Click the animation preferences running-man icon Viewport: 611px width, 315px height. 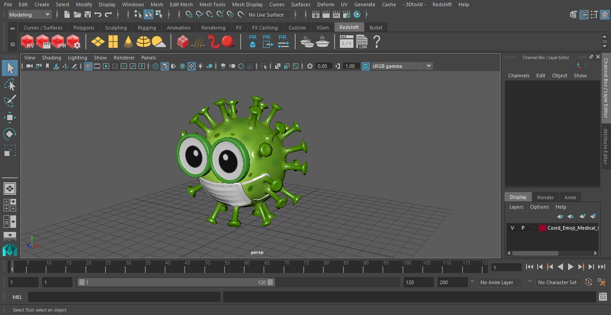(x=602, y=282)
